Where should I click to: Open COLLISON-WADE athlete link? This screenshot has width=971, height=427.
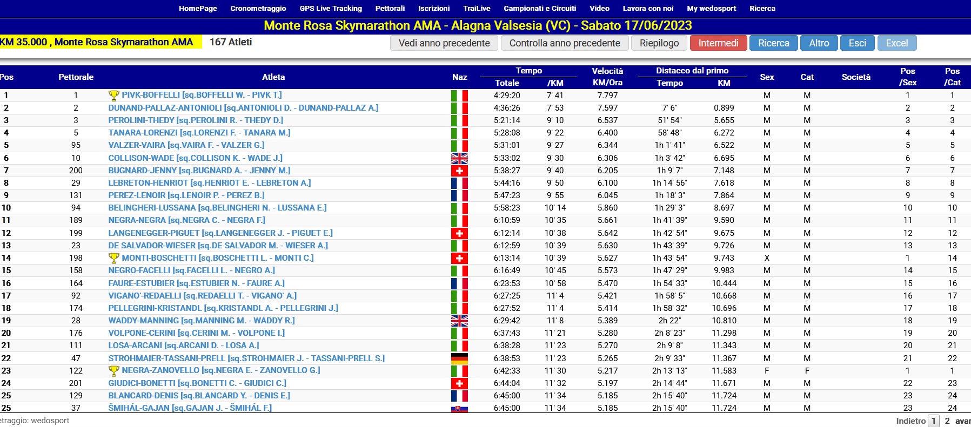pyautogui.click(x=195, y=158)
